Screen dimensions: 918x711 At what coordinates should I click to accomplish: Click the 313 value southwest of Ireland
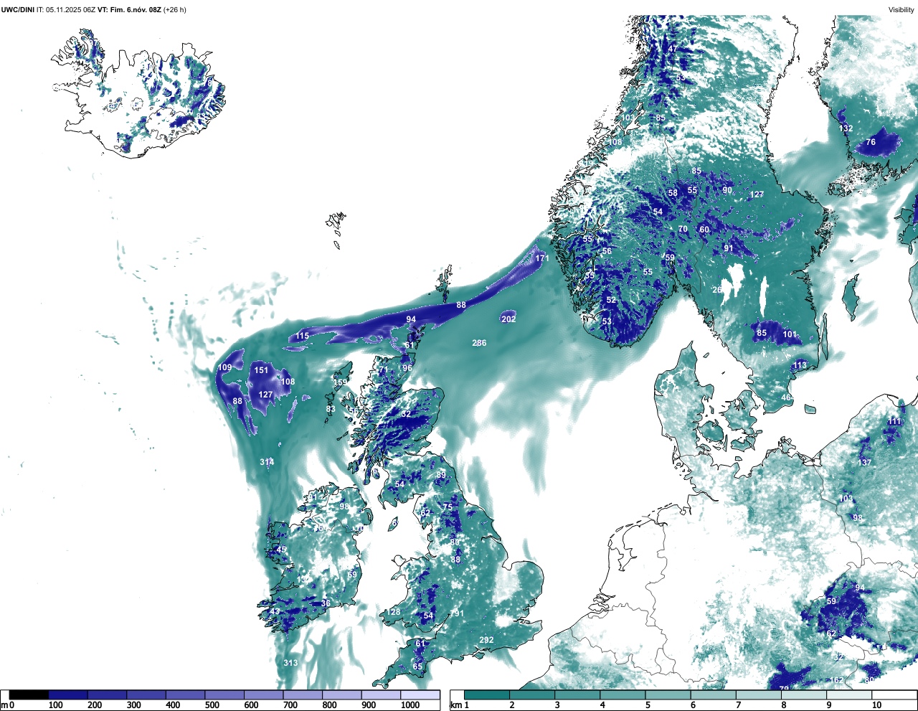tap(290, 663)
